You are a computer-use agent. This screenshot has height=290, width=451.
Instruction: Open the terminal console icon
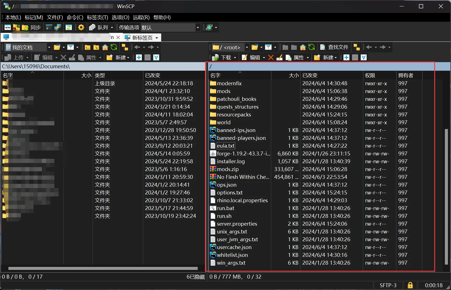(49, 27)
